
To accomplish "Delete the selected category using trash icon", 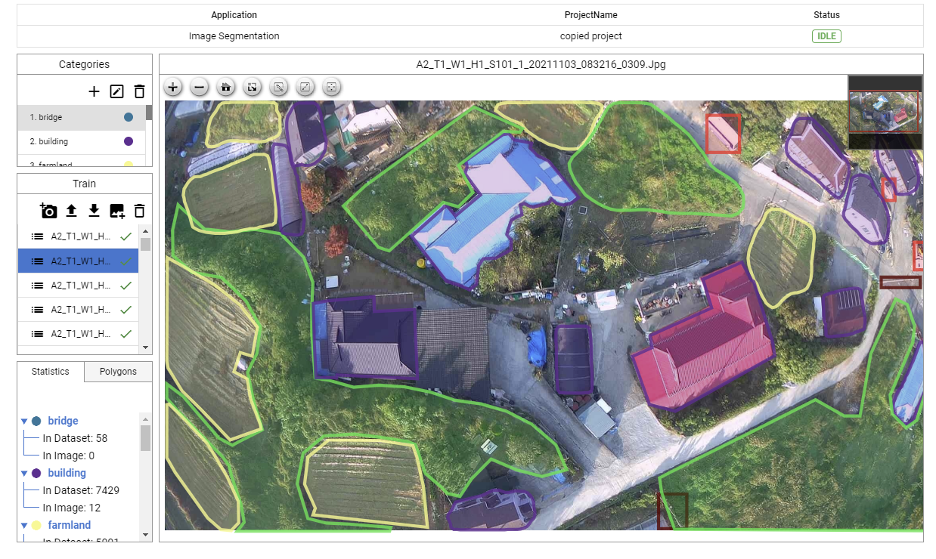I will point(139,91).
